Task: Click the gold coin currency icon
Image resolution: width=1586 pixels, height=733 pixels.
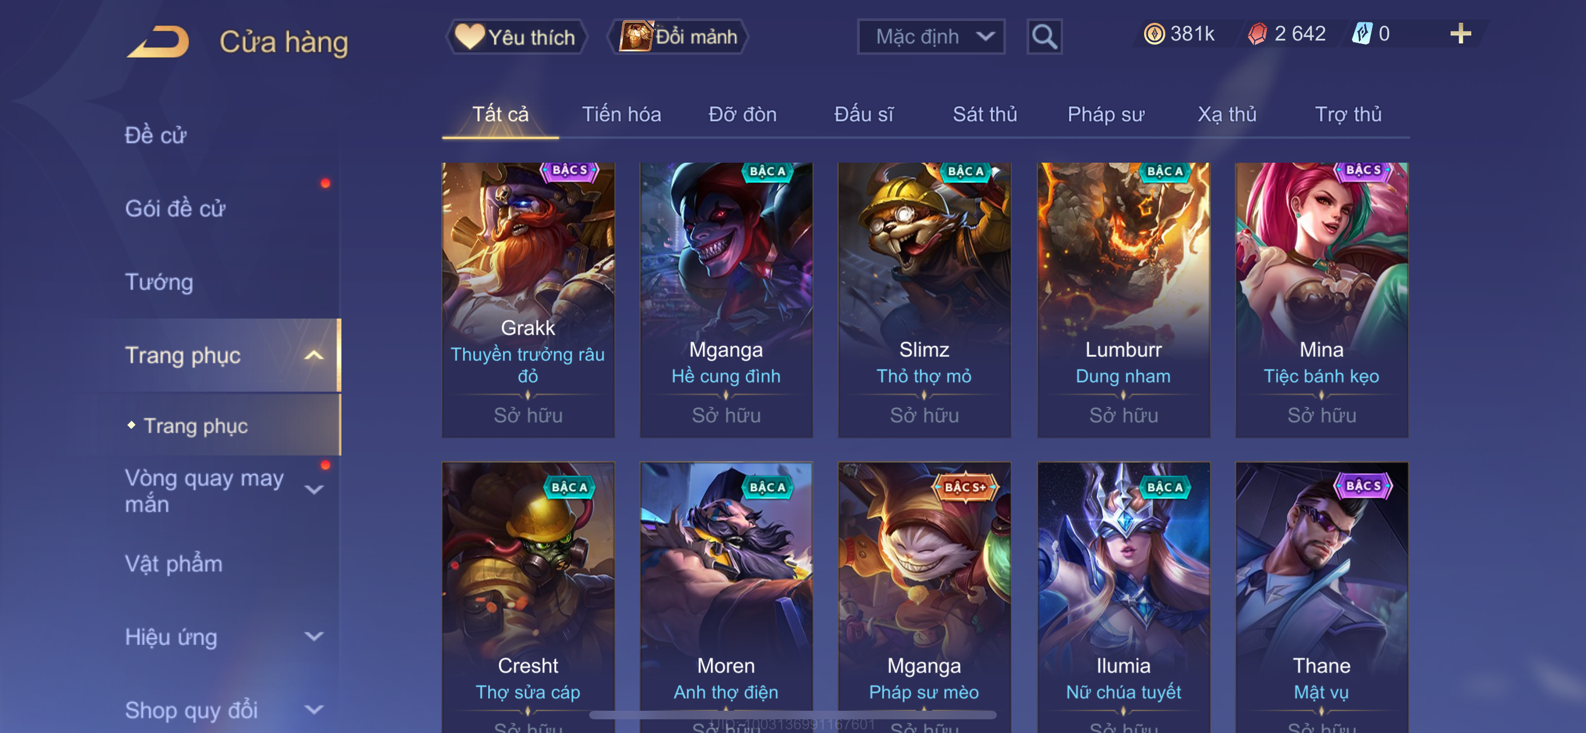Action: [1154, 33]
